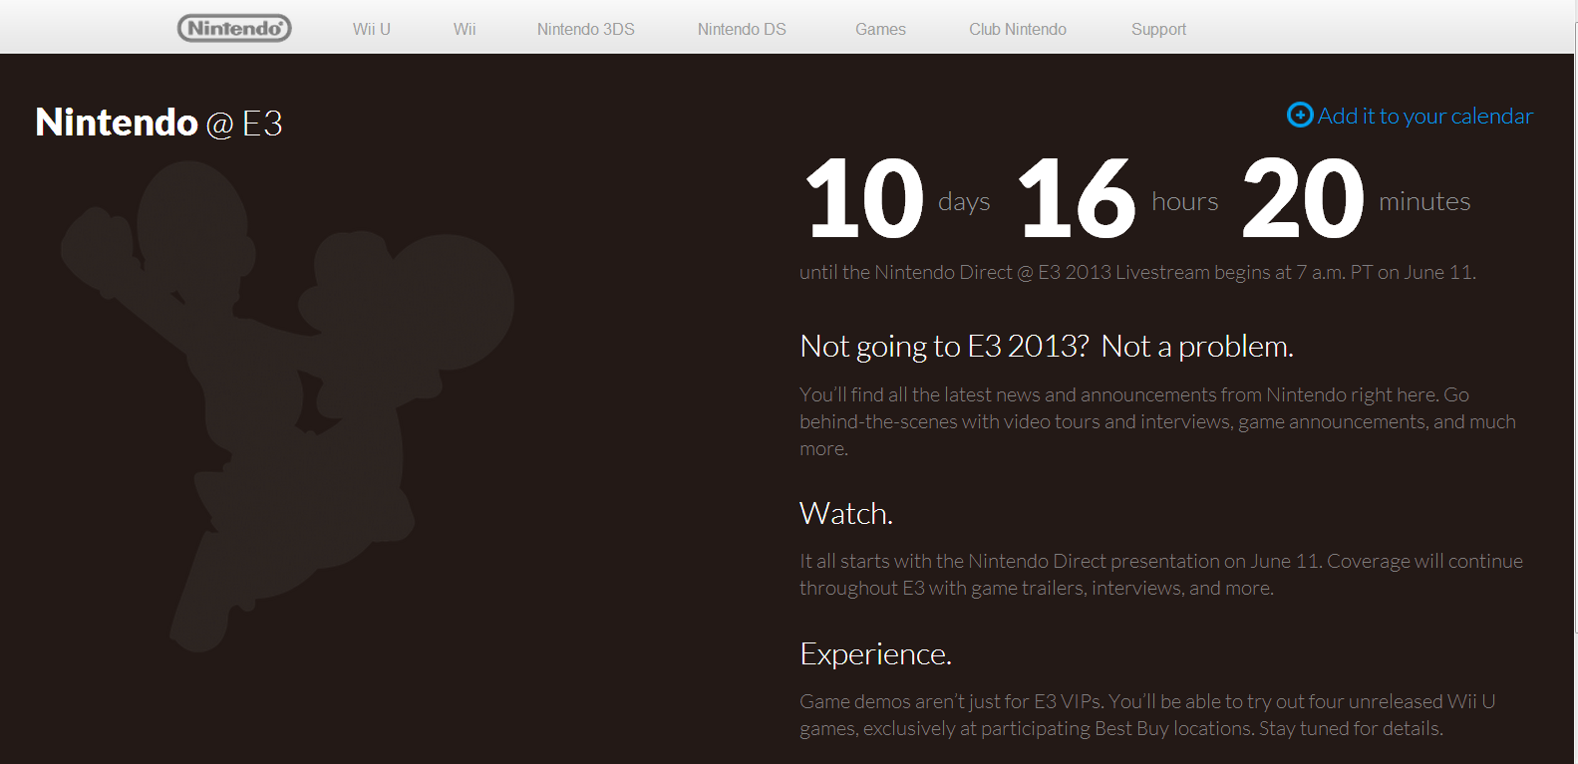Click the Nintendo logo in navigation bar
Image resolution: width=1578 pixels, height=764 pixels.
point(234,28)
